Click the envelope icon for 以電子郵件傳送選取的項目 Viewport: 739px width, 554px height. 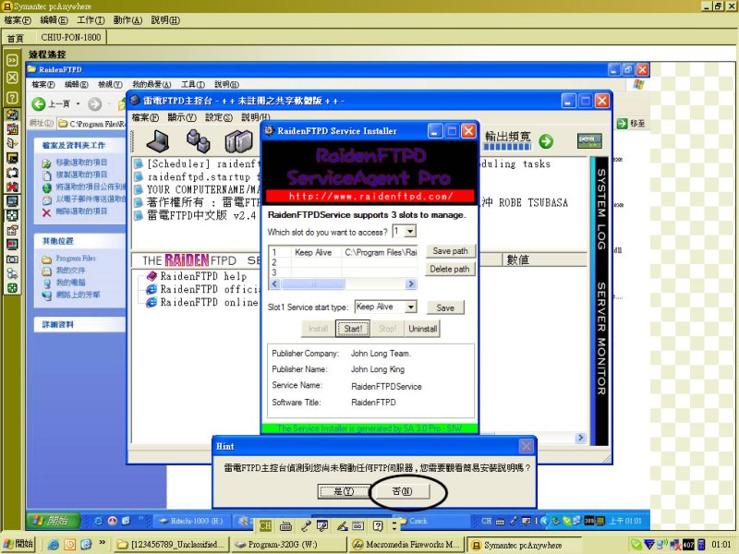(x=46, y=199)
